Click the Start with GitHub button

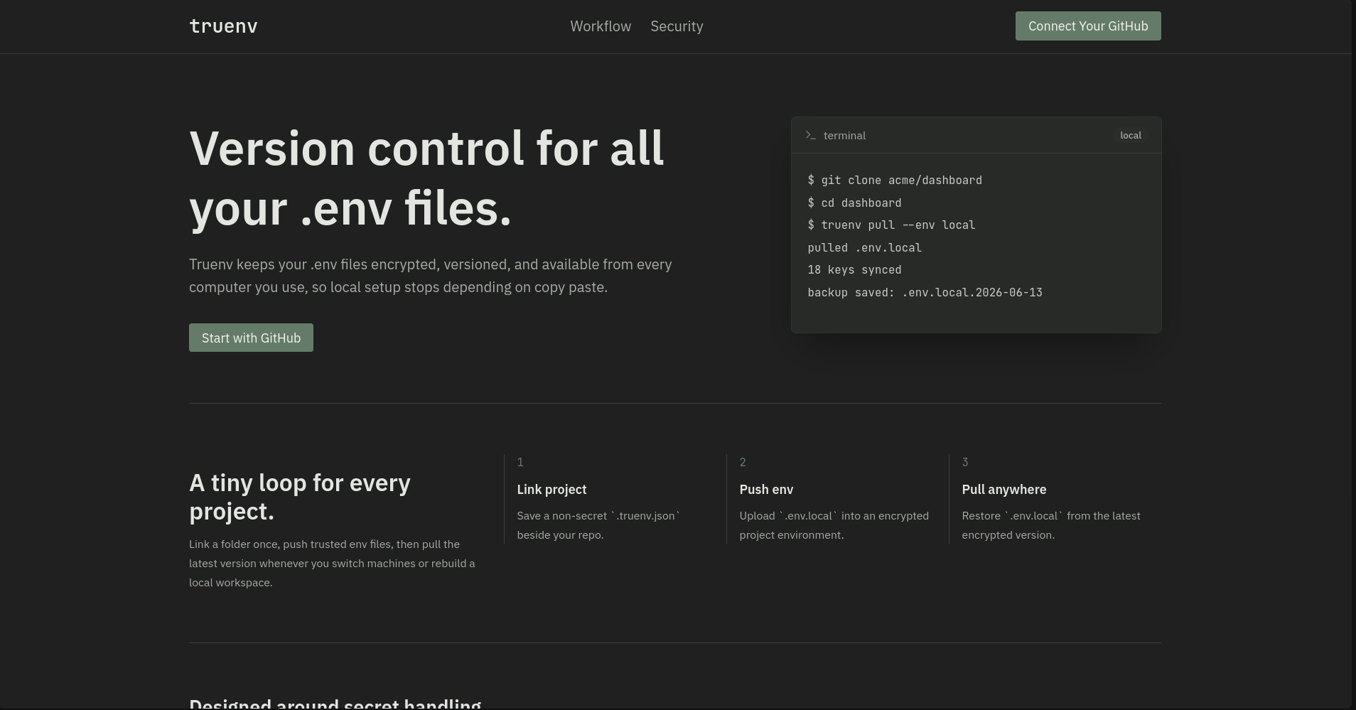[x=251, y=338]
